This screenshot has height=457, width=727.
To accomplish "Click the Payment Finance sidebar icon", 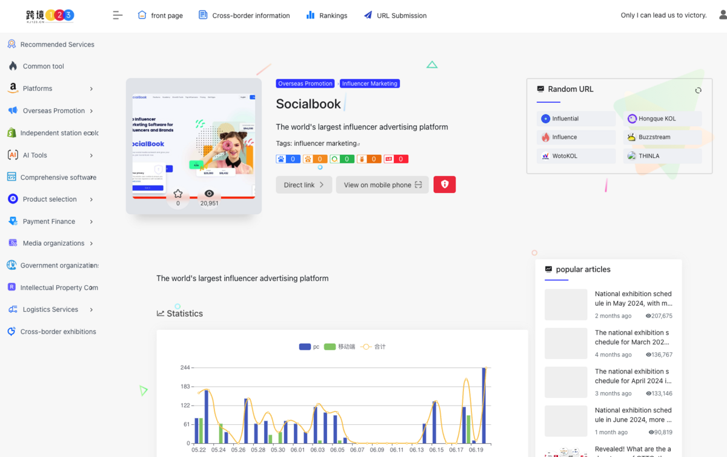I will coord(12,221).
